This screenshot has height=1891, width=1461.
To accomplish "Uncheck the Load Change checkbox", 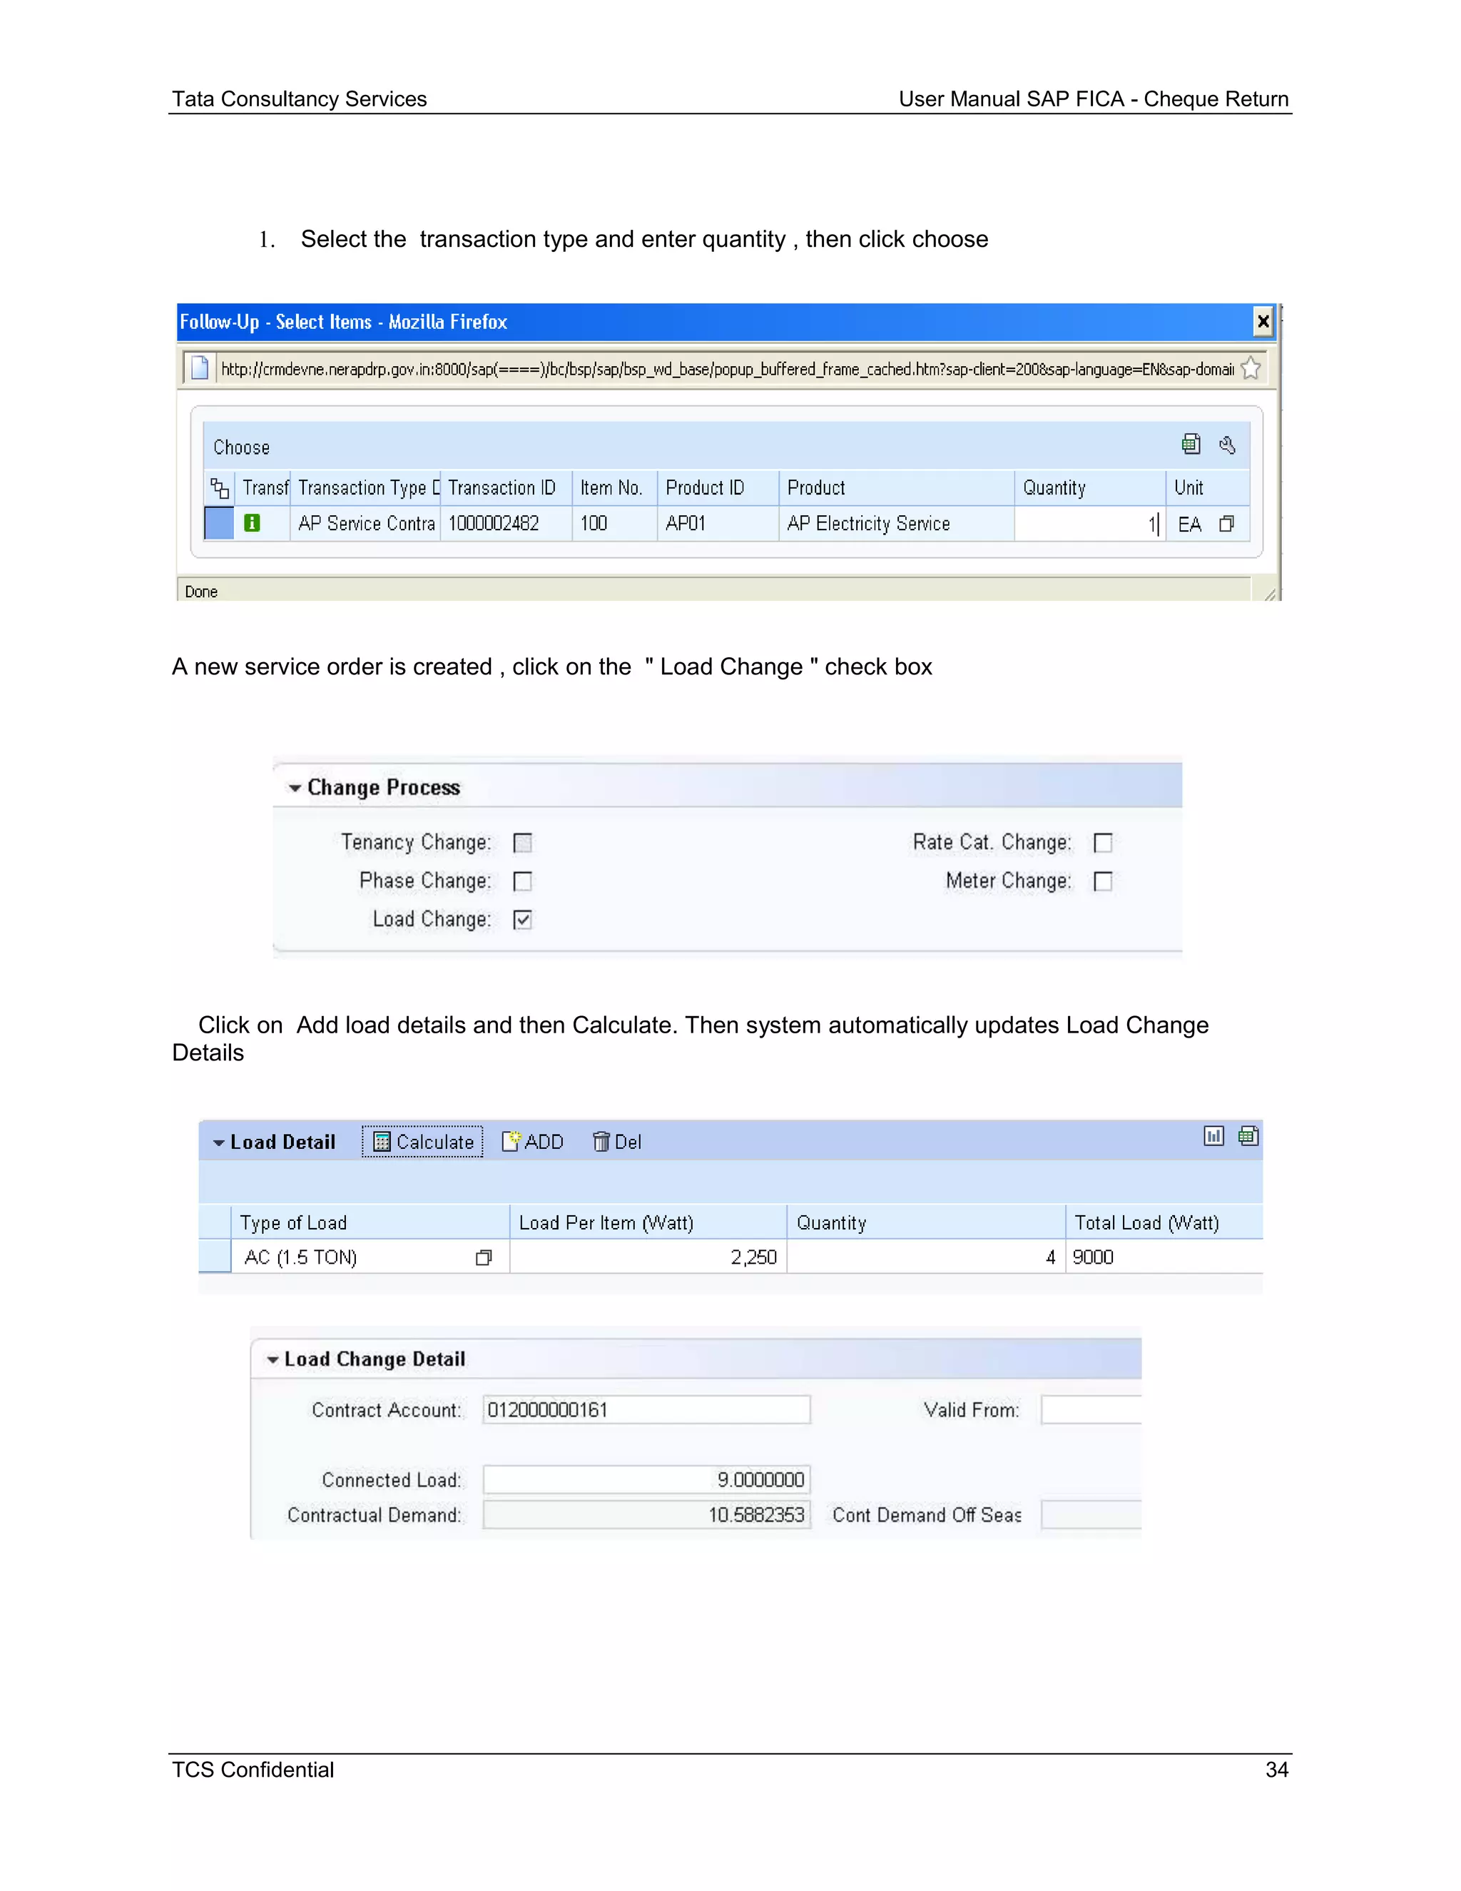I will coord(523,920).
